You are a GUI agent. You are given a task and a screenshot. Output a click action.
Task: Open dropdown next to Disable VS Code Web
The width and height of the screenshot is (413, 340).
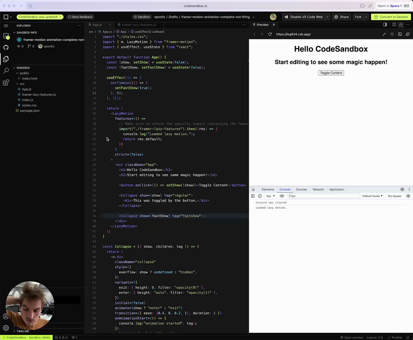pyautogui.click(x=327, y=17)
